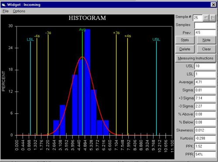
Task: Click the Clear button
Action: tap(206, 49)
